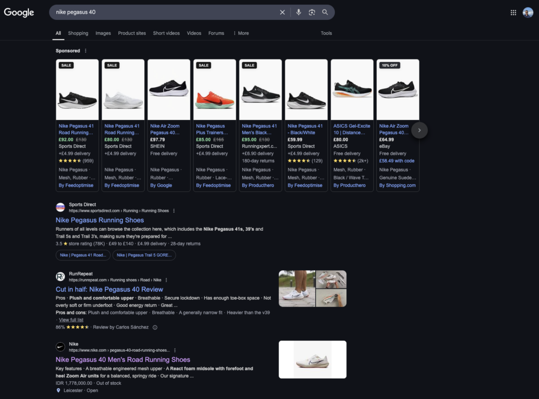Click next arrow in sponsored carousel
Viewport: 539px width, 399px height.
point(420,130)
